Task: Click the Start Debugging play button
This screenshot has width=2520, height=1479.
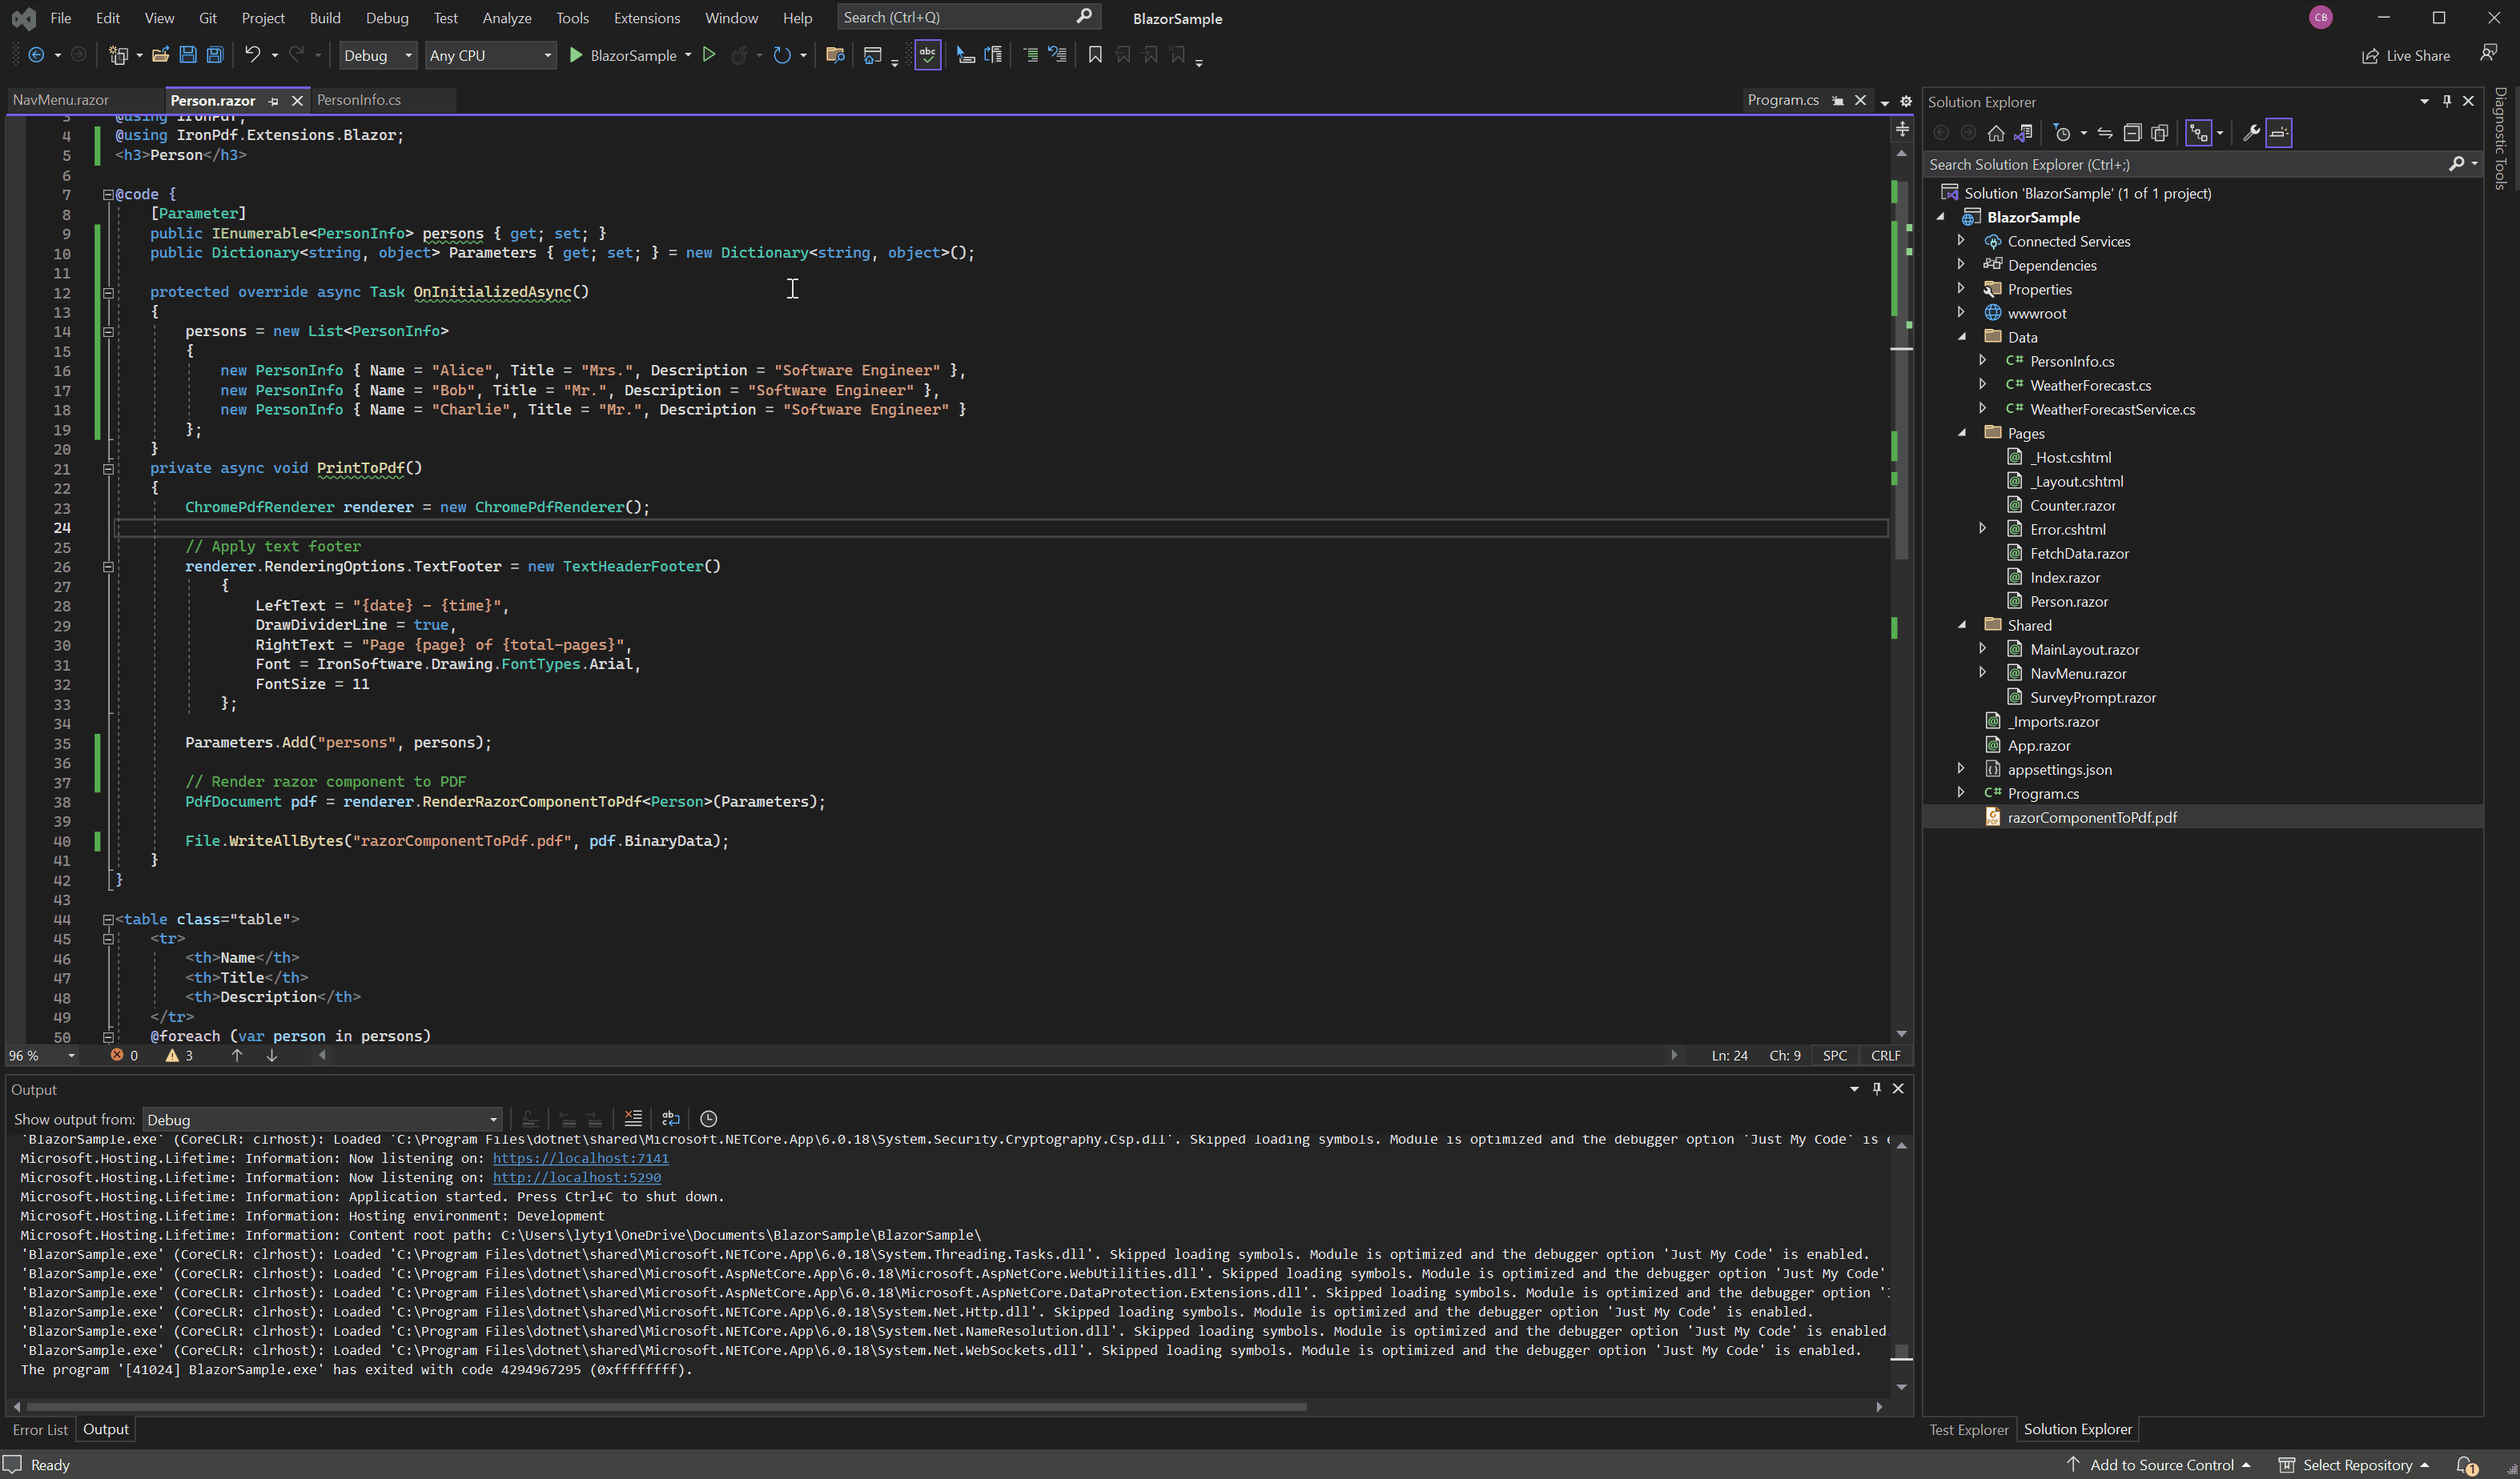Action: [577, 54]
